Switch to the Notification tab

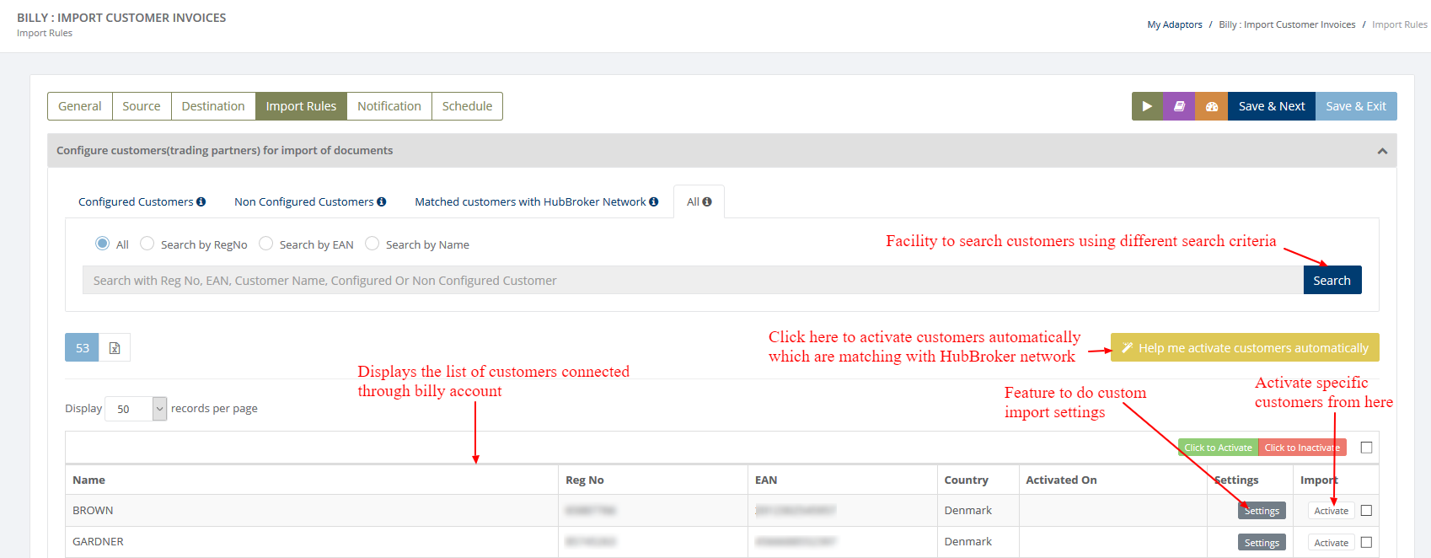(389, 106)
